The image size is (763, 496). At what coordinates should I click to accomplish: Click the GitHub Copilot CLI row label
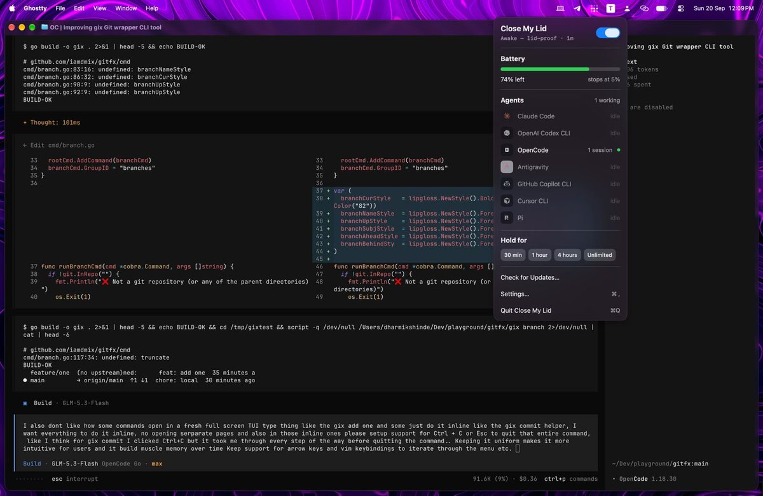tap(544, 184)
